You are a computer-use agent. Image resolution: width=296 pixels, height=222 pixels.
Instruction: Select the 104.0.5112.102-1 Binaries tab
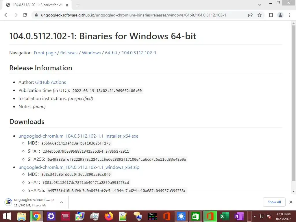37,5
